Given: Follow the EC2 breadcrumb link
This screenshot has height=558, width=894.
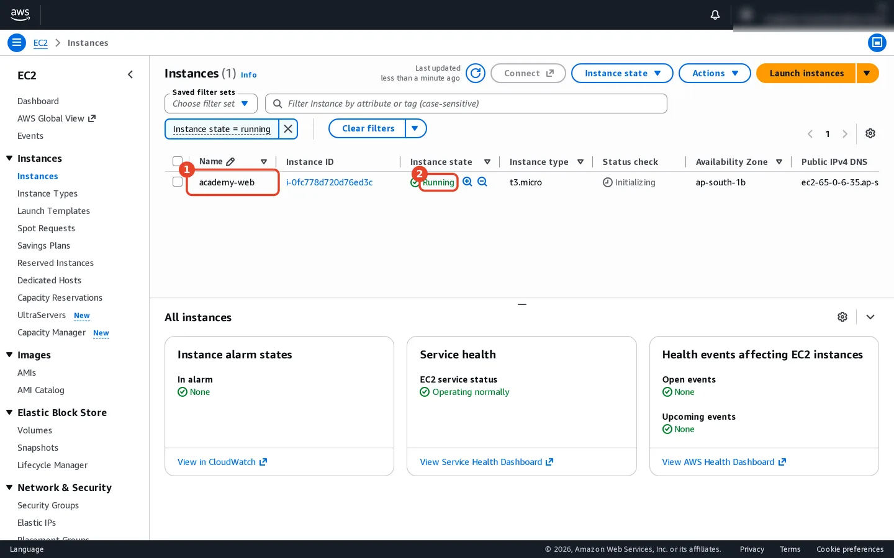Looking at the screenshot, I should [40, 43].
